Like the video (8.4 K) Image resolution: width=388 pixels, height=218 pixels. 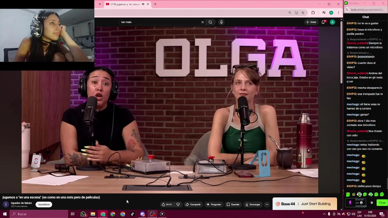coord(167,204)
